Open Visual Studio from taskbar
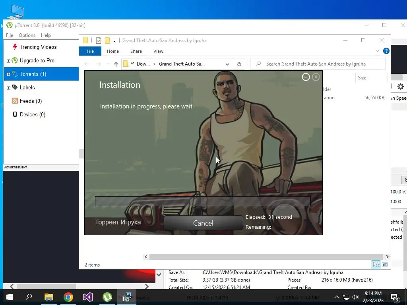Image resolution: width=407 pixels, height=305 pixels. [88, 297]
